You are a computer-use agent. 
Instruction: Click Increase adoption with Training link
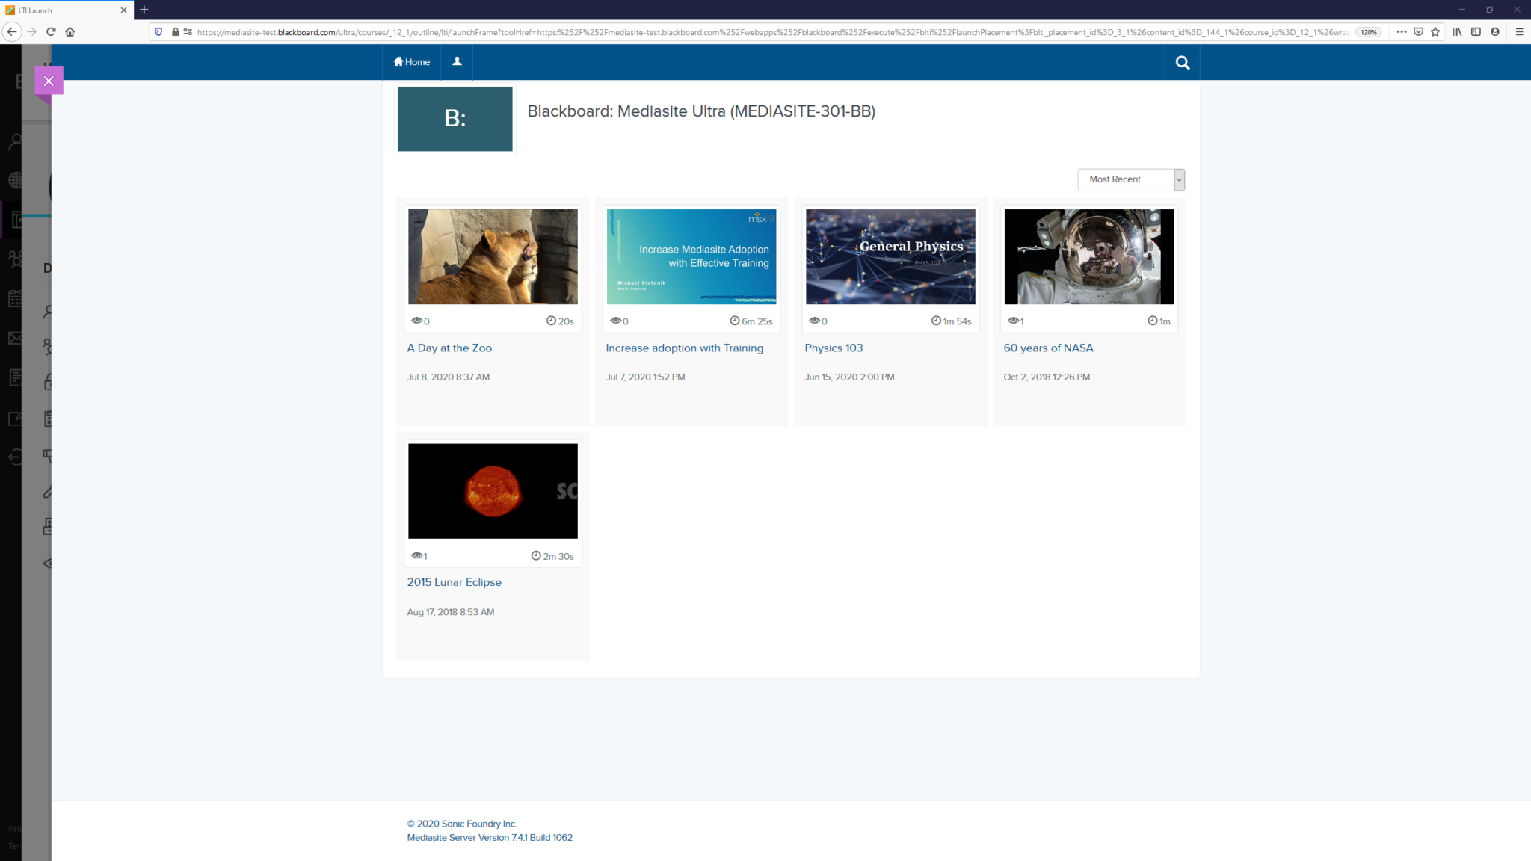pyautogui.click(x=684, y=348)
